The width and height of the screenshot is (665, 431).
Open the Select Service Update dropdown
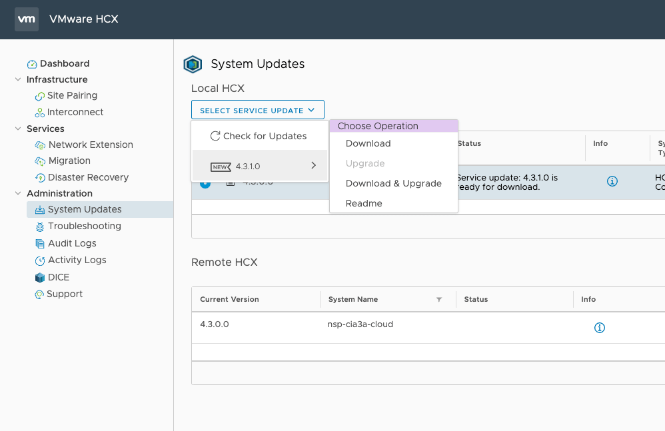click(257, 110)
